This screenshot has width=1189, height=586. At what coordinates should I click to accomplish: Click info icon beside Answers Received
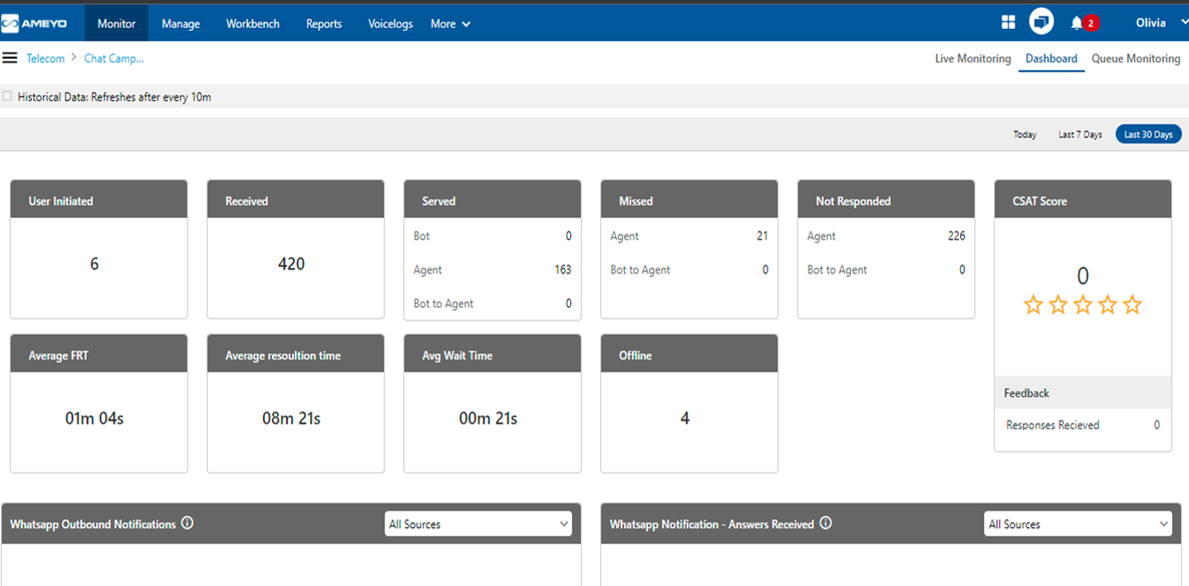pos(826,523)
